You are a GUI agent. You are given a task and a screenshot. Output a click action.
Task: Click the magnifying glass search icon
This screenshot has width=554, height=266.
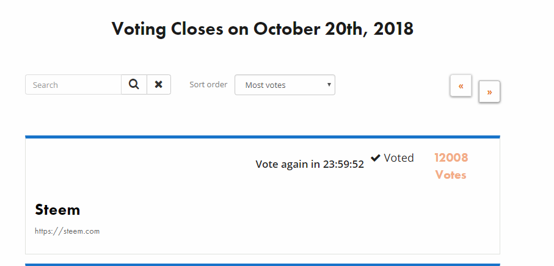[134, 85]
